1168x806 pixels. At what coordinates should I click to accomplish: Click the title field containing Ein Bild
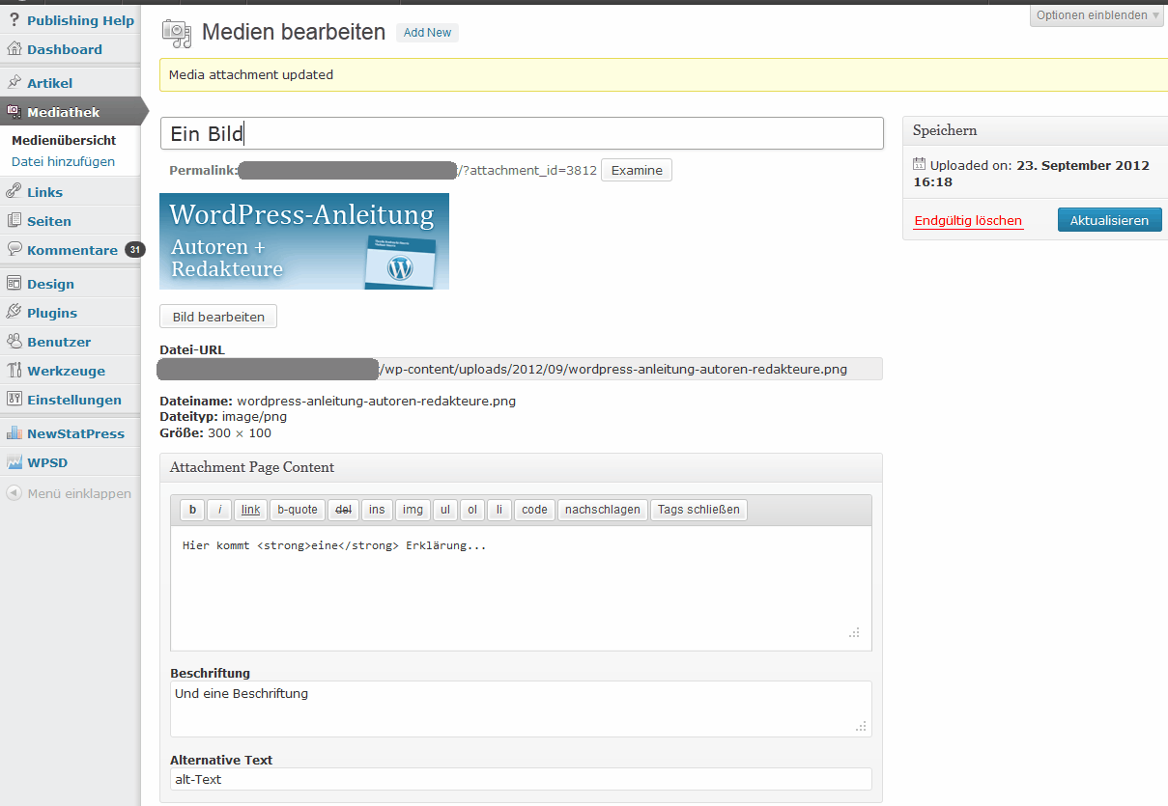(x=522, y=133)
